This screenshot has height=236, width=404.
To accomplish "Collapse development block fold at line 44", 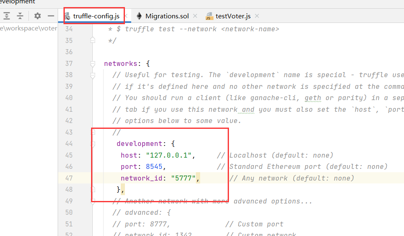I will point(93,144).
